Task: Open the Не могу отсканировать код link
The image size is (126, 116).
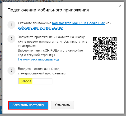Action: point(38,59)
